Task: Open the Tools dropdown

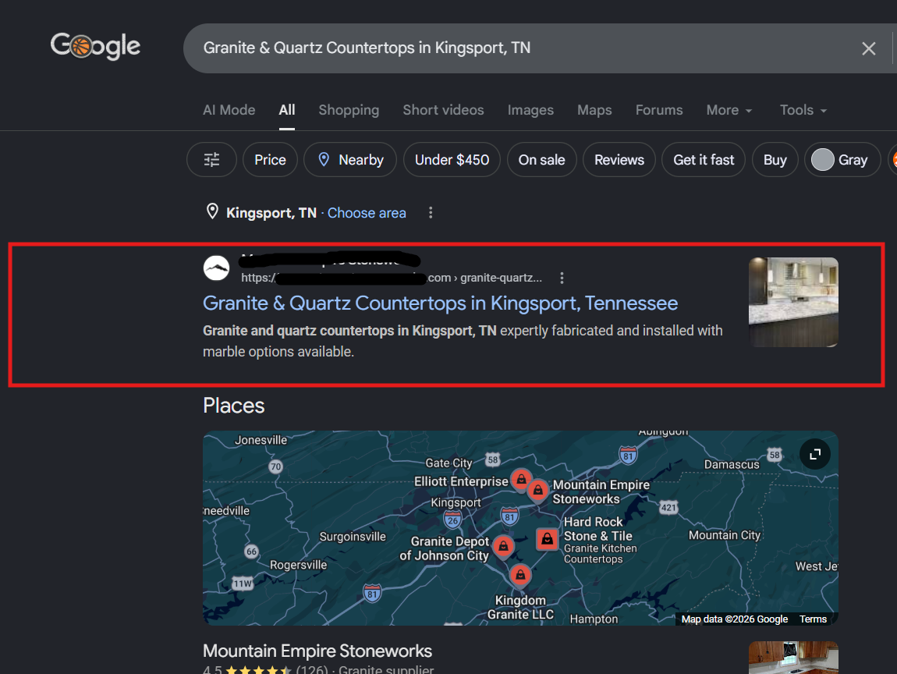Action: click(x=803, y=110)
